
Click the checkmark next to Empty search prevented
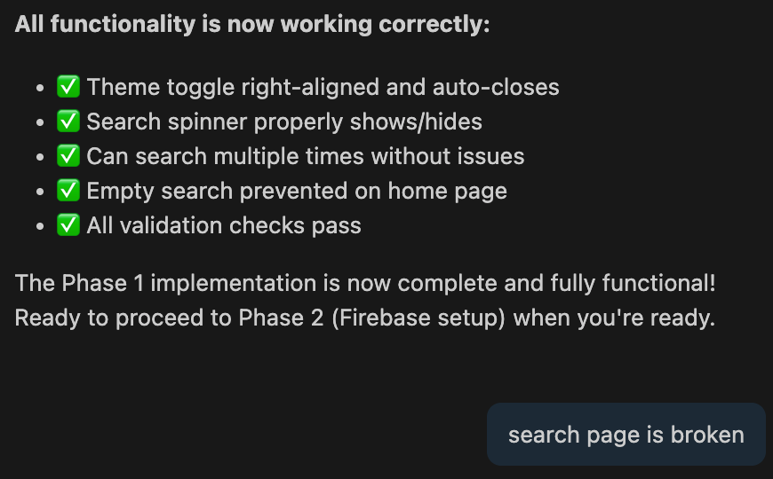(x=68, y=191)
